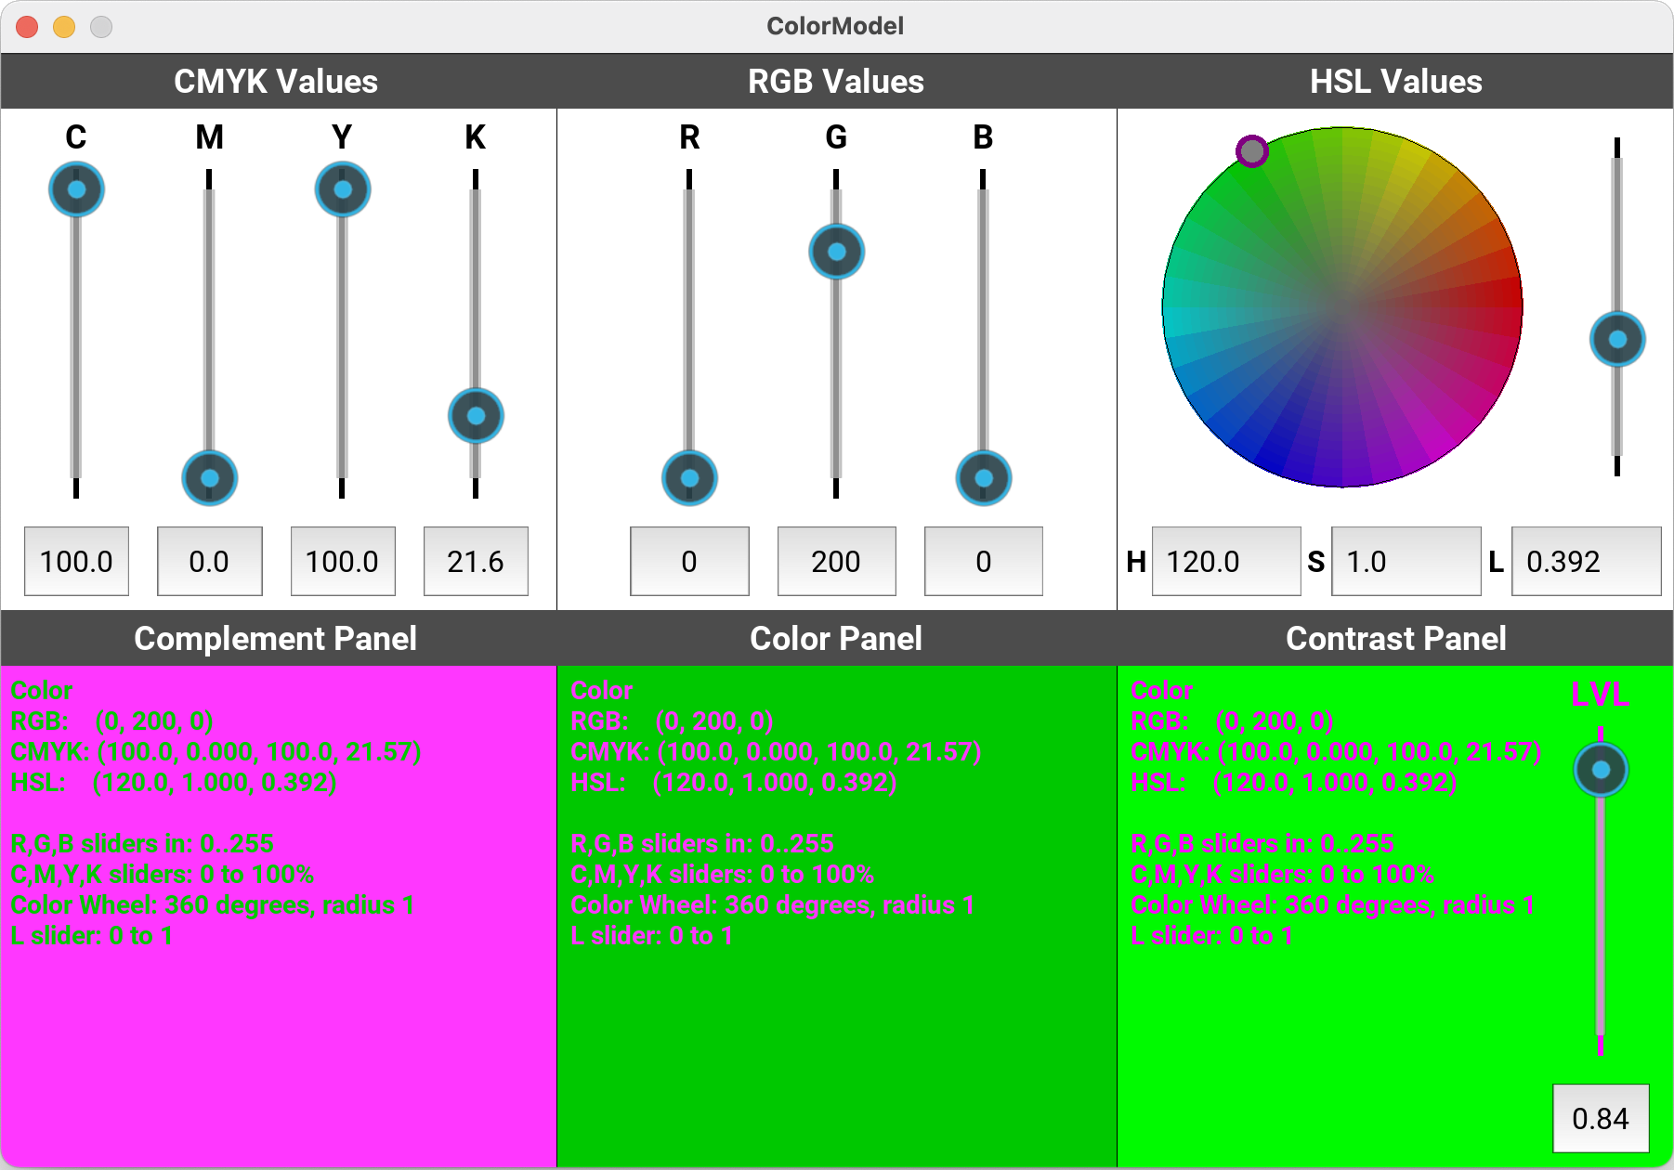Image resolution: width=1674 pixels, height=1170 pixels.
Task: Click the Yellow slider knob
Action: pyautogui.click(x=342, y=189)
